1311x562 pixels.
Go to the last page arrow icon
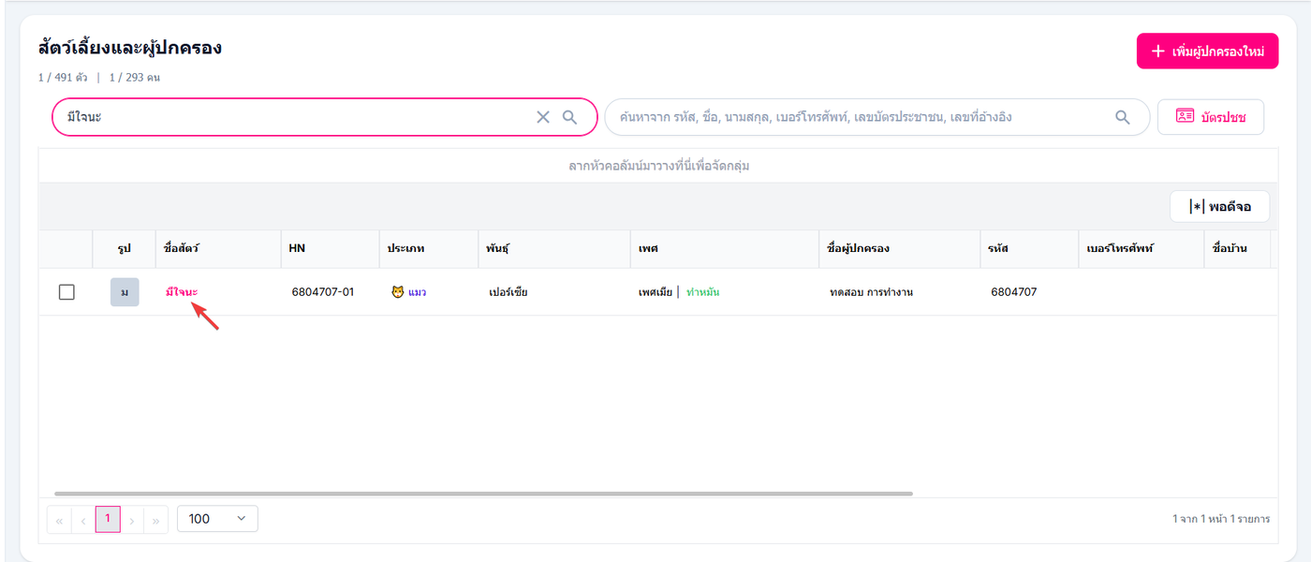point(156,519)
